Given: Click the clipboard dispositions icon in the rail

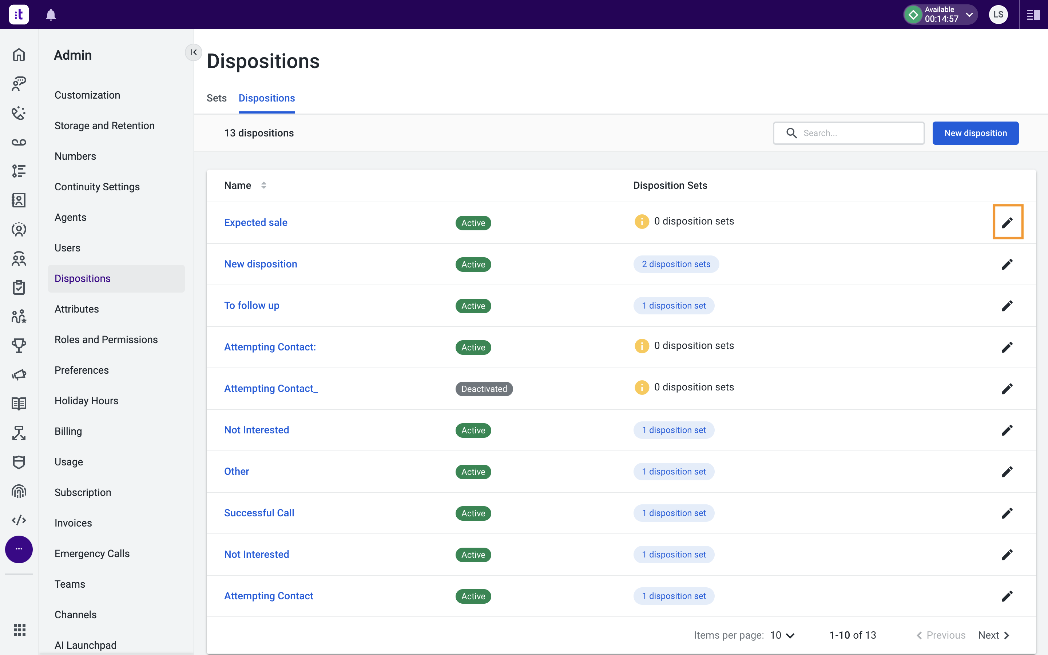Looking at the screenshot, I should (x=19, y=287).
